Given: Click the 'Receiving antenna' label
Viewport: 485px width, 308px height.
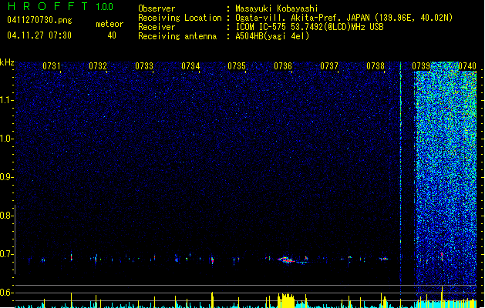Looking at the screenshot, I should coord(177,36).
